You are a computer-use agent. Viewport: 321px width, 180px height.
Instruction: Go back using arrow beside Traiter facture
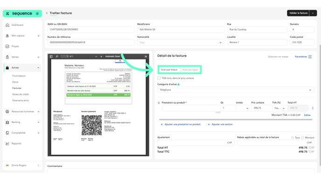click(47, 13)
